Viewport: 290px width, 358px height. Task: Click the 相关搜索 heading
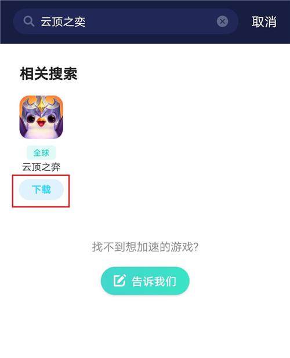(49, 74)
